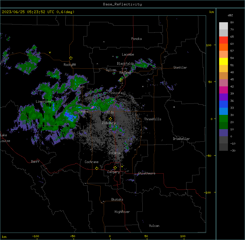Click the km unit label at the top right

211,12
